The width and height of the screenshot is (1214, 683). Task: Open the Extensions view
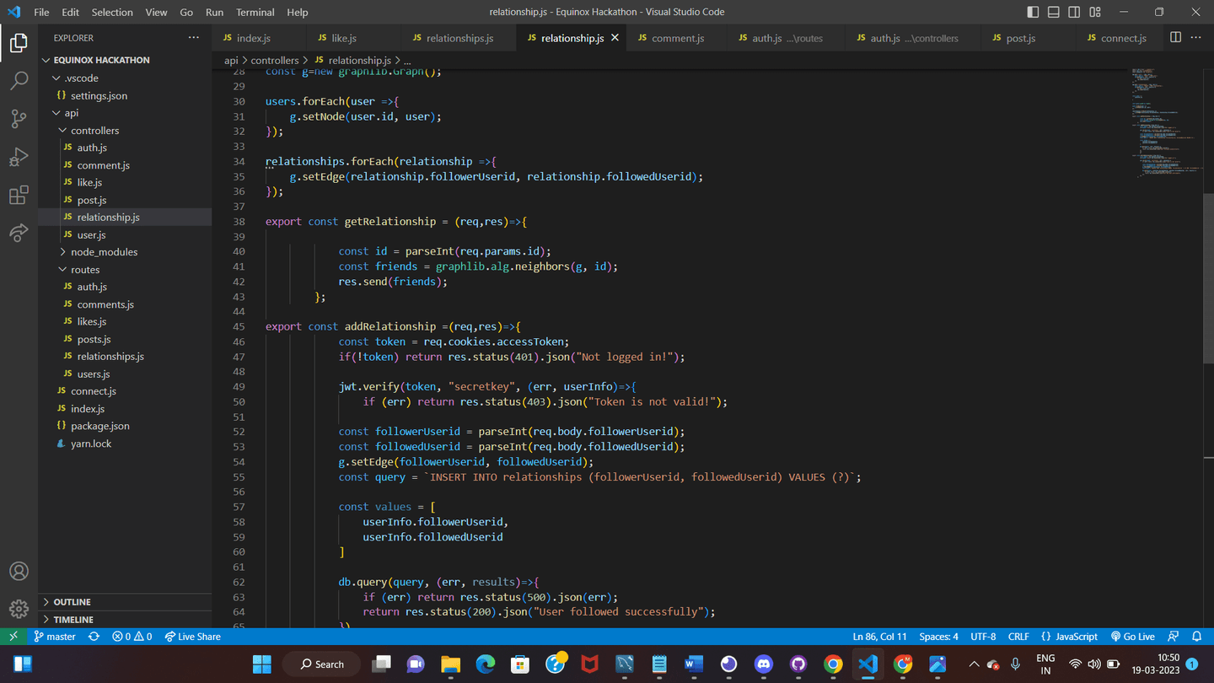pos(19,196)
